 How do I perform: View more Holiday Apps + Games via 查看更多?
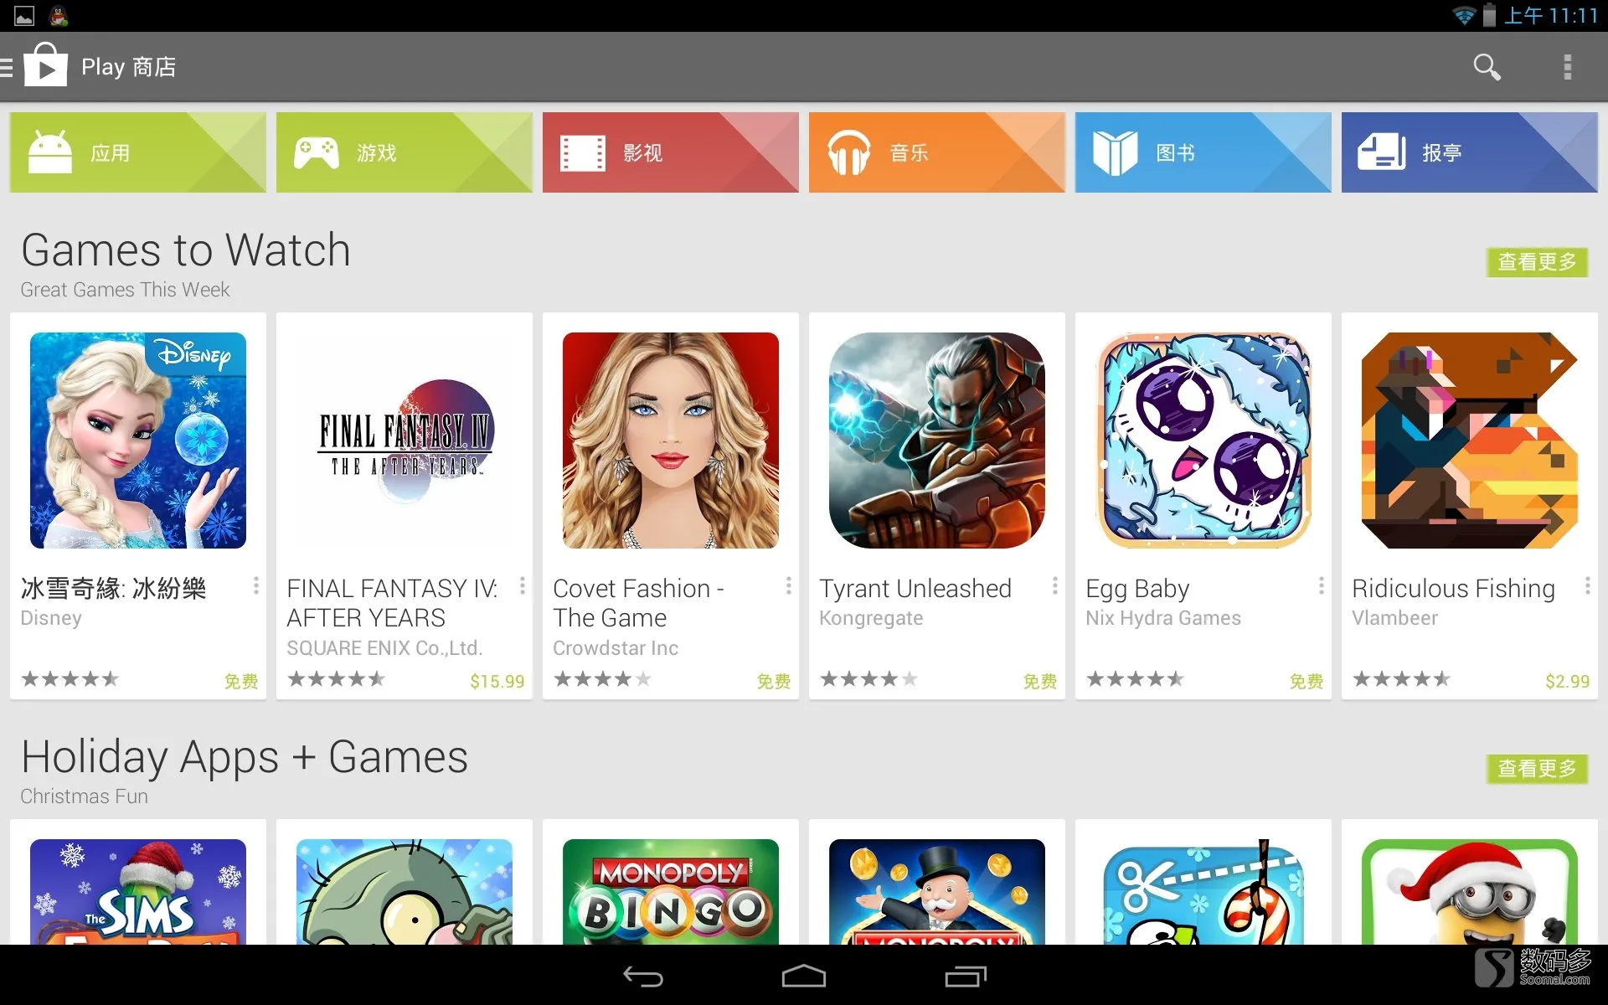coord(1537,768)
